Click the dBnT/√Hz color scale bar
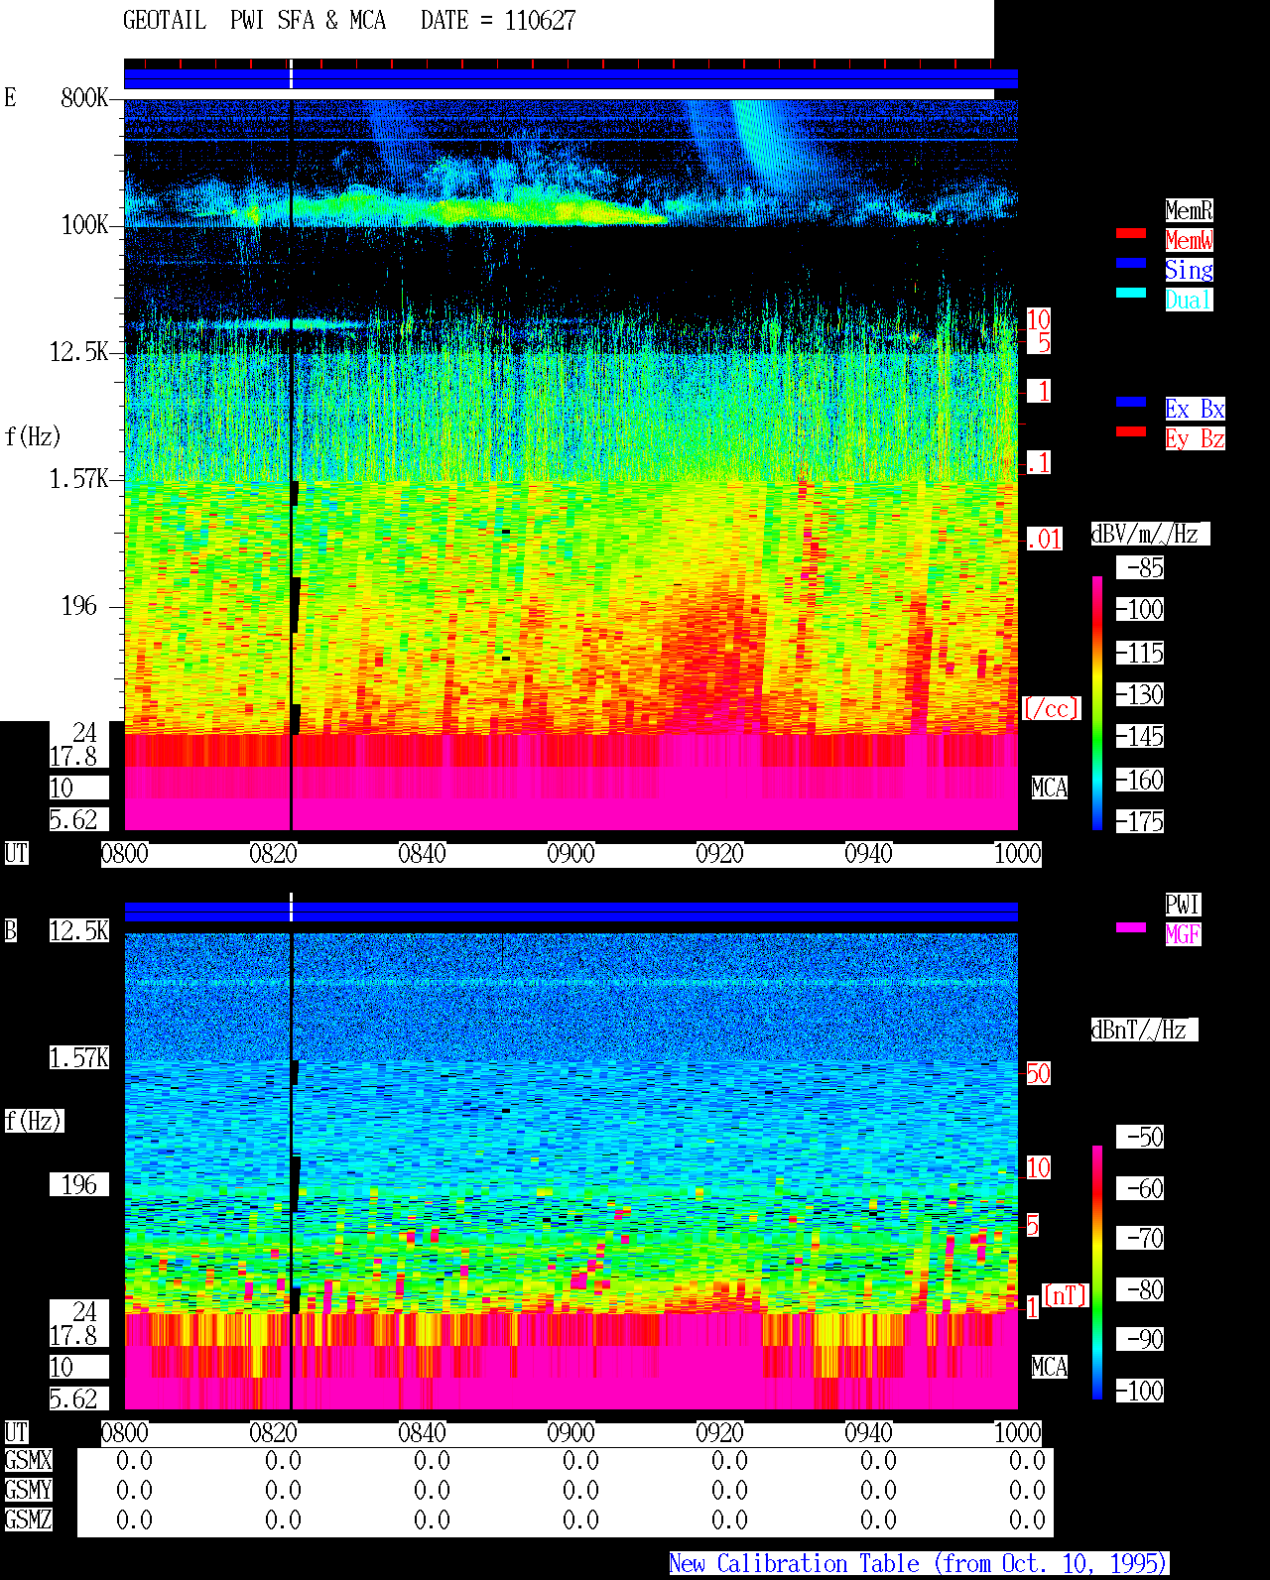Screen dimensions: 1270x1580 (x=1097, y=1273)
